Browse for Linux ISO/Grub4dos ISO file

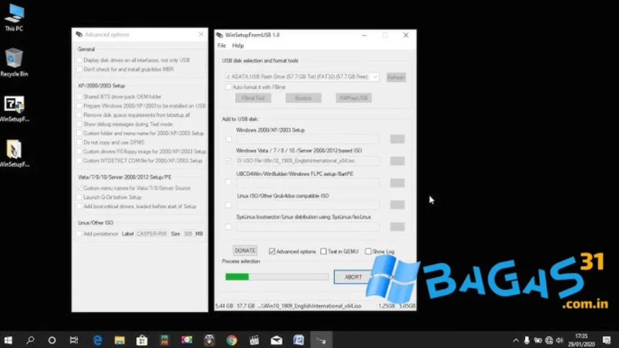click(397, 204)
